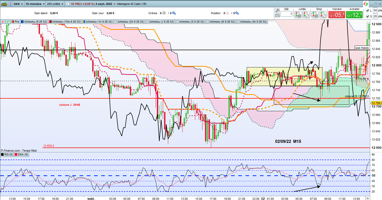The width and height of the screenshot is (382, 200).
Task: Click the pin icon beside DAX
Action: tap(10, 4)
